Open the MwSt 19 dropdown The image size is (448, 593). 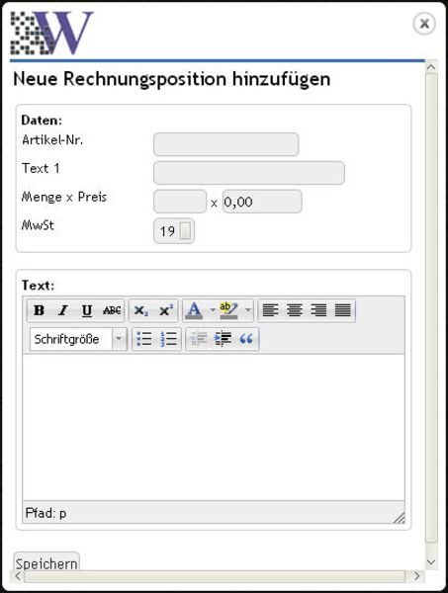coord(174,230)
